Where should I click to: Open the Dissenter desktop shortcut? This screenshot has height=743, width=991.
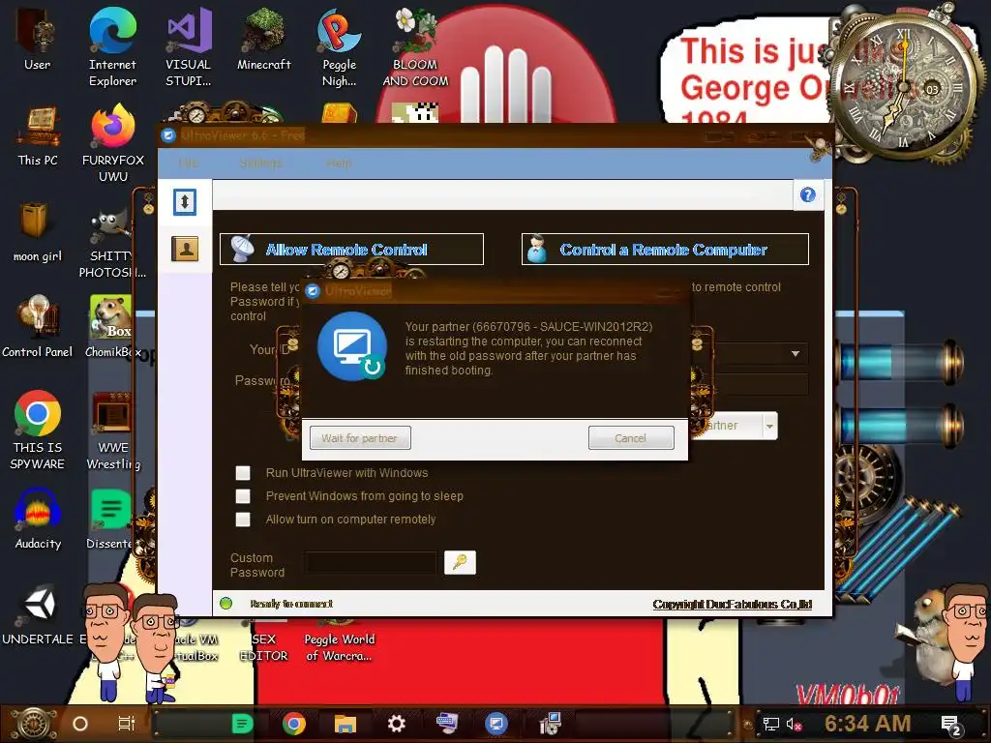click(x=110, y=519)
